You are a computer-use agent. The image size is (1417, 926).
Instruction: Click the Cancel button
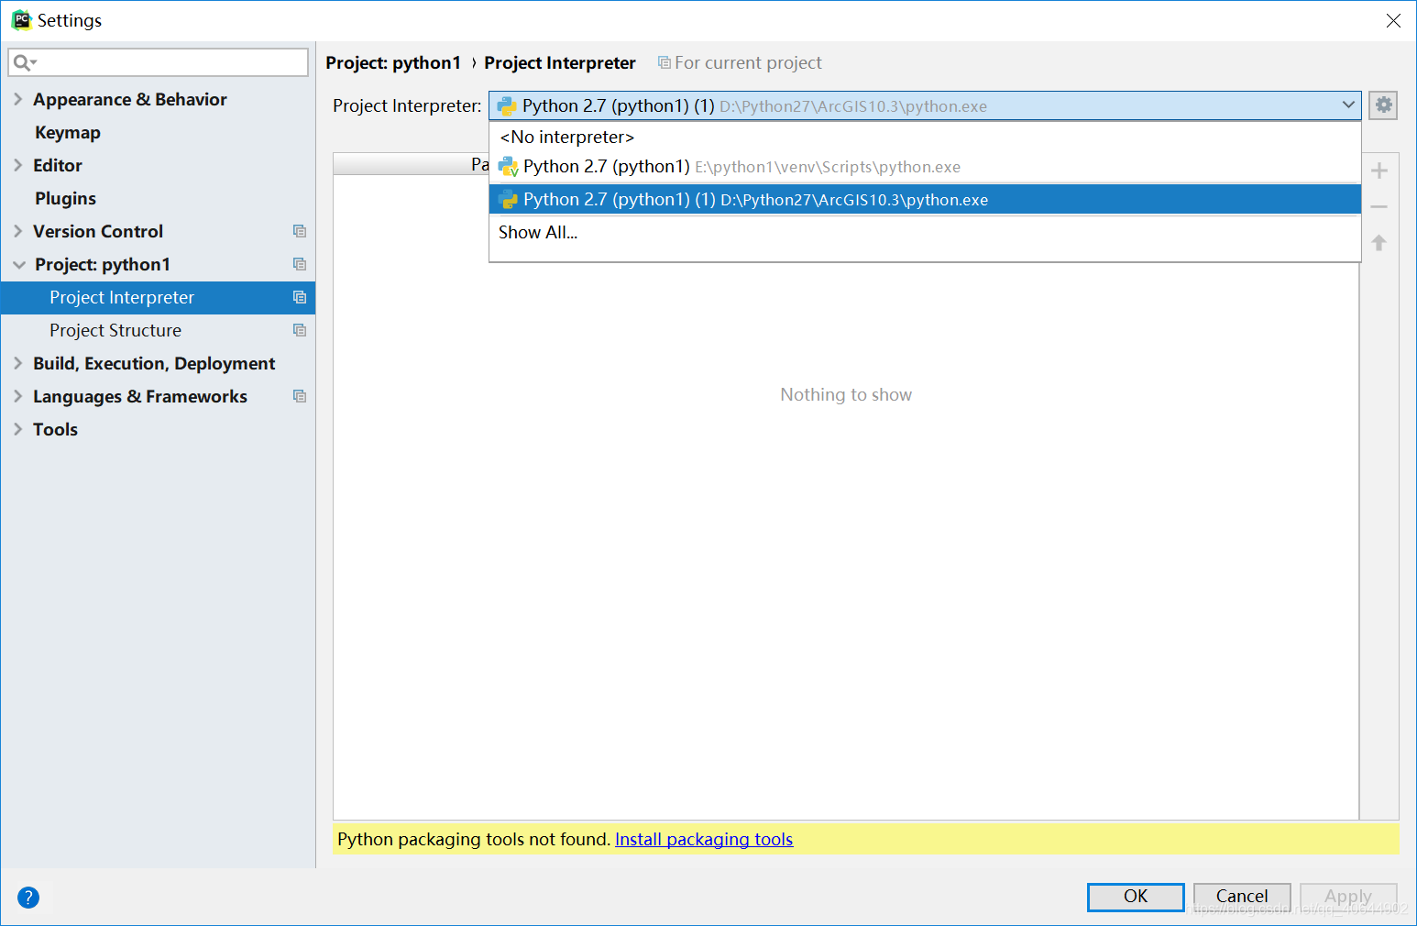[1242, 897]
